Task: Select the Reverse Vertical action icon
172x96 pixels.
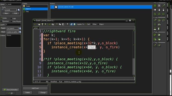Action: click(x=159, y=14)
